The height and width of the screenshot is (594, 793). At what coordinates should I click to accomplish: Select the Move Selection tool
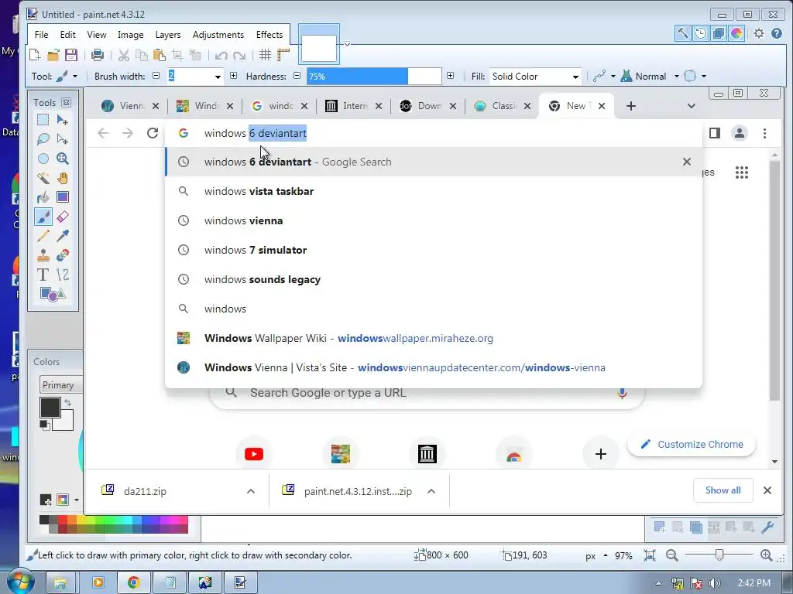click(62, 139)
